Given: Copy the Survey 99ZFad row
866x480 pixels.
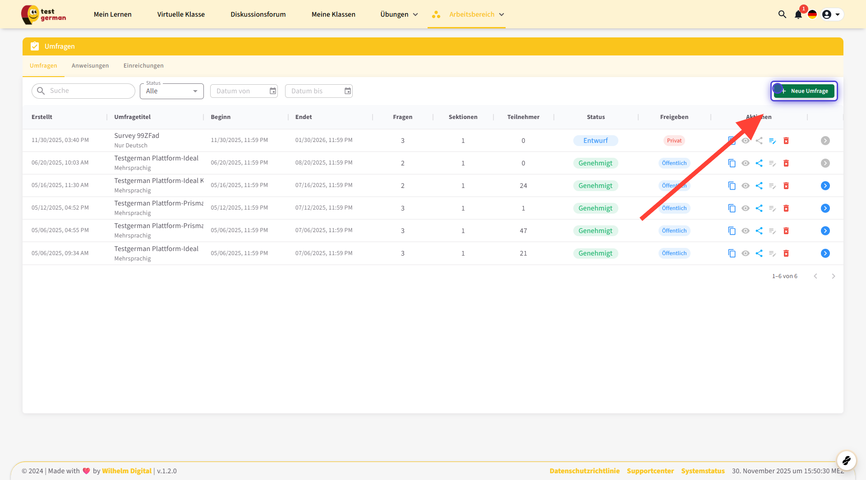Looking at the screenshot, I should [732, 141].
